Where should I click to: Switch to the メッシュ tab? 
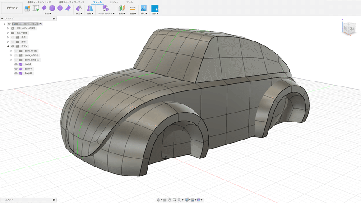click(114, 2)
